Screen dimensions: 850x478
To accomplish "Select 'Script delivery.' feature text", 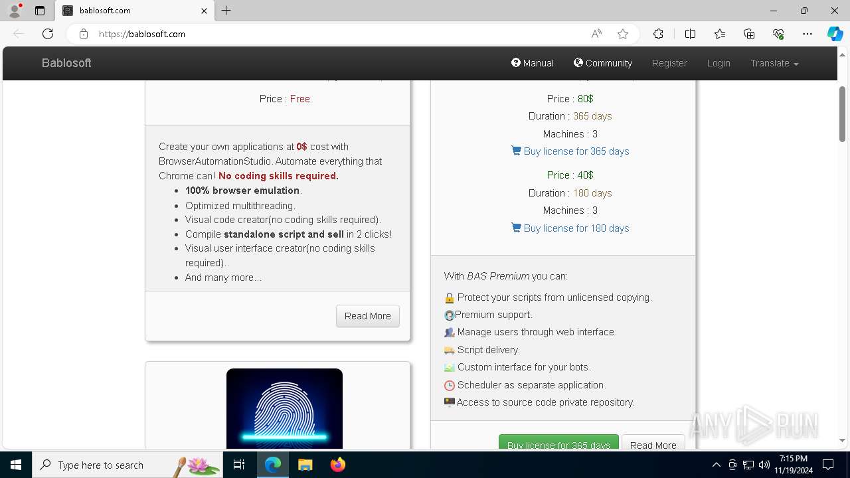I will (x=489, y=350).
